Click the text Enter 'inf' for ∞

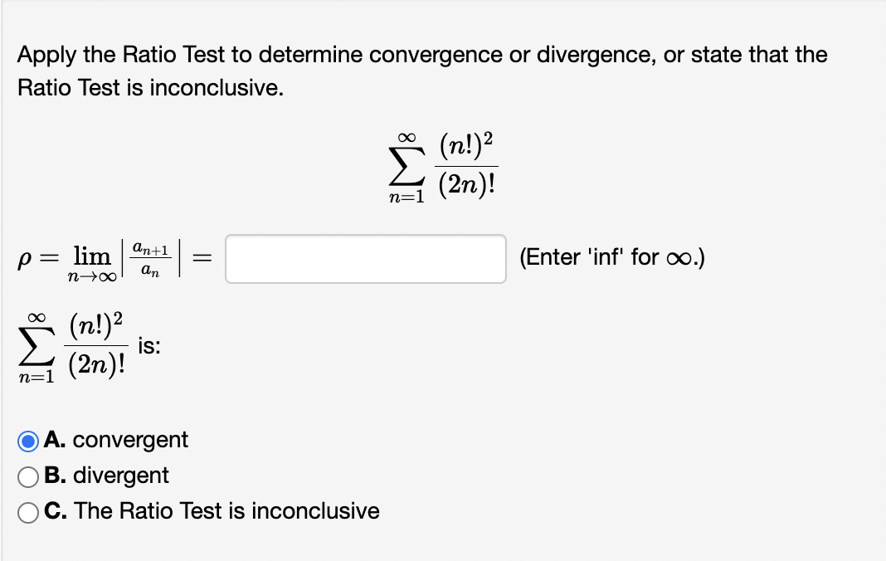(x=614, y=257)
